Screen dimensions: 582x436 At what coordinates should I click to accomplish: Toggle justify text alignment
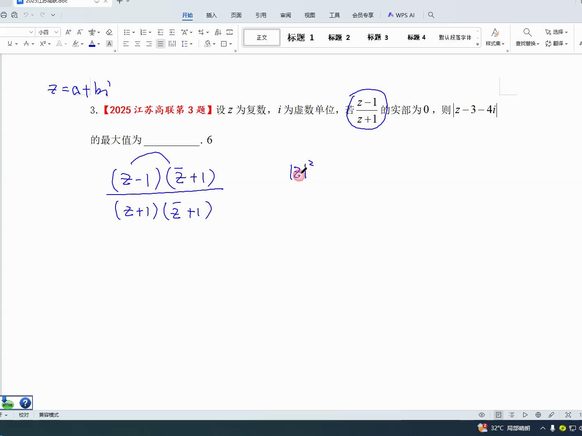(160, 44)
